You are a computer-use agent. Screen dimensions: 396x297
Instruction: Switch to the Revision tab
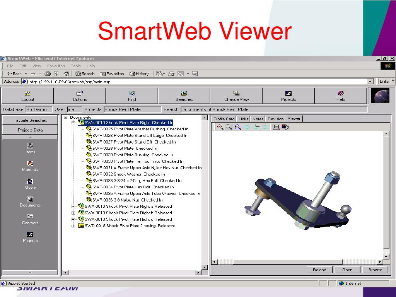click(x=275, y=119)
